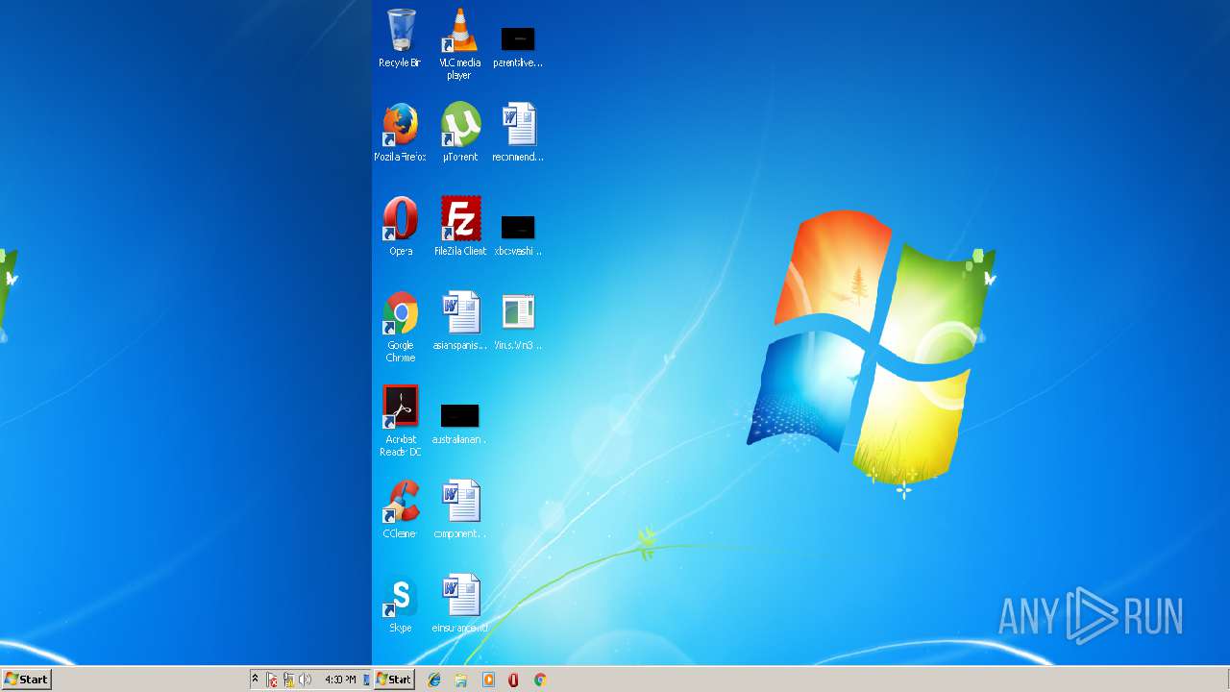Open Google Chrome desktop shortcut

[x=401, y=313]
